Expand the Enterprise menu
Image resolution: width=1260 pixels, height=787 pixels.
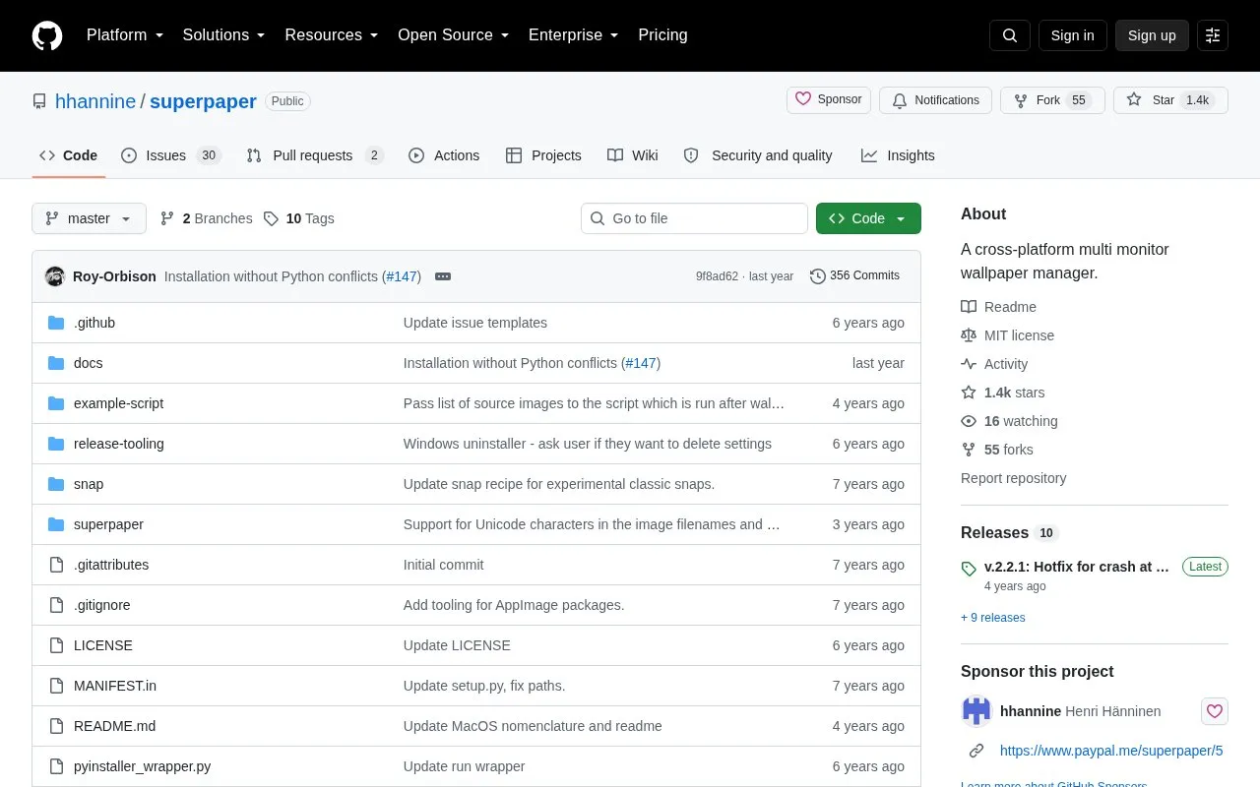[x=573, y=35]
